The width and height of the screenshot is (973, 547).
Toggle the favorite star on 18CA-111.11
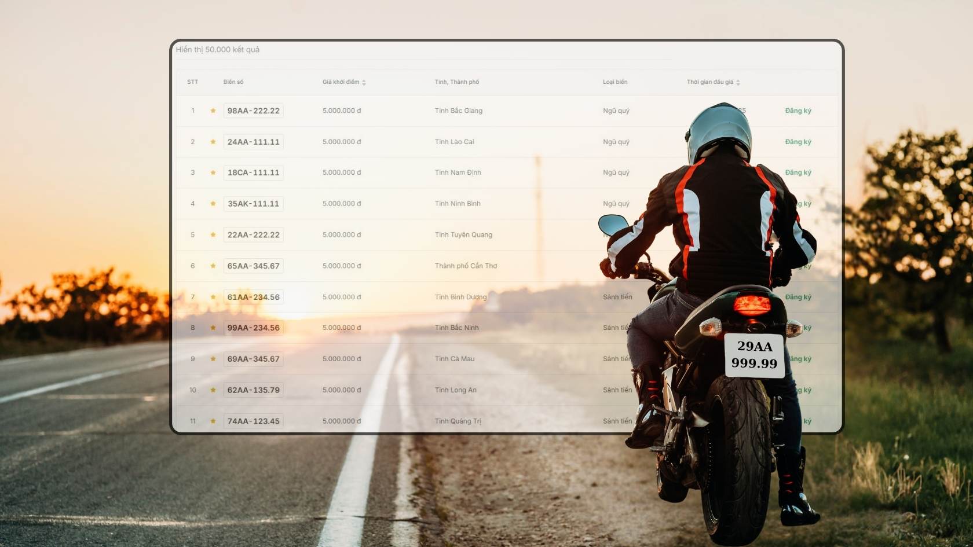click(x=213, y=172)
